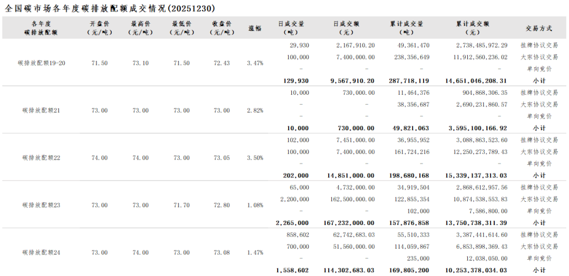Click the 累计成交额 column header
Image resolution: width=569 pixels, height=276 pixels.
click(x=473, y=28)
